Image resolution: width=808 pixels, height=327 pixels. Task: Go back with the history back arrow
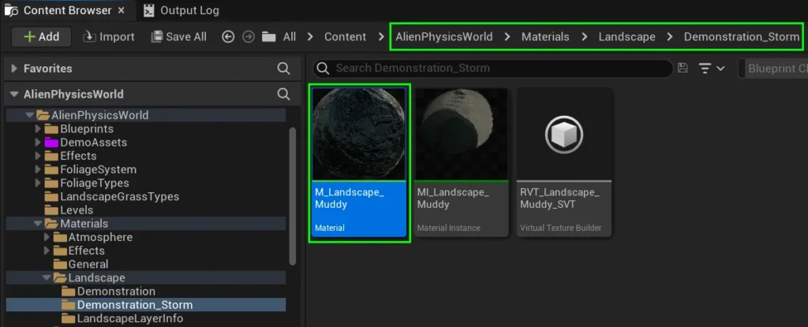pos(228,37)
